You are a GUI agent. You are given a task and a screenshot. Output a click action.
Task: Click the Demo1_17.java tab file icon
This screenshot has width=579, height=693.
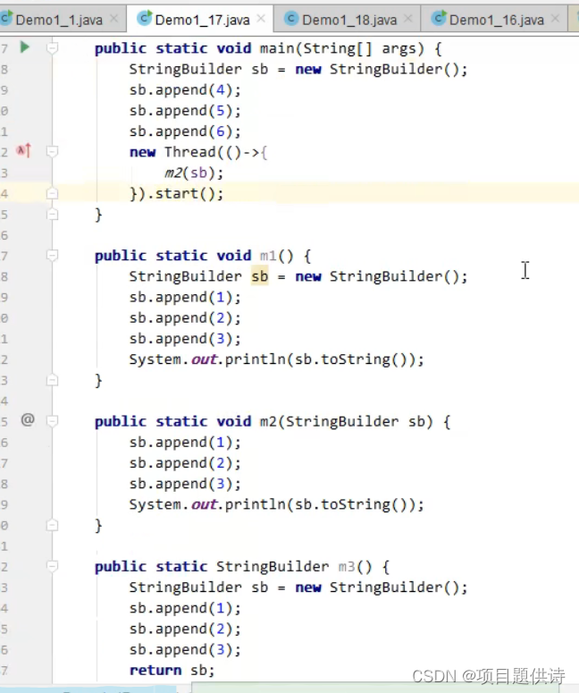[x=144, y=18]
